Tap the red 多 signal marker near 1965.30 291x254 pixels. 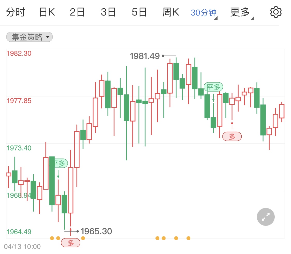pos(71,243)
